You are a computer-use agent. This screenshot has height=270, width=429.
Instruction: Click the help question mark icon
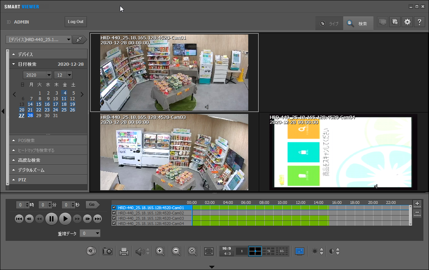point(419,22)
